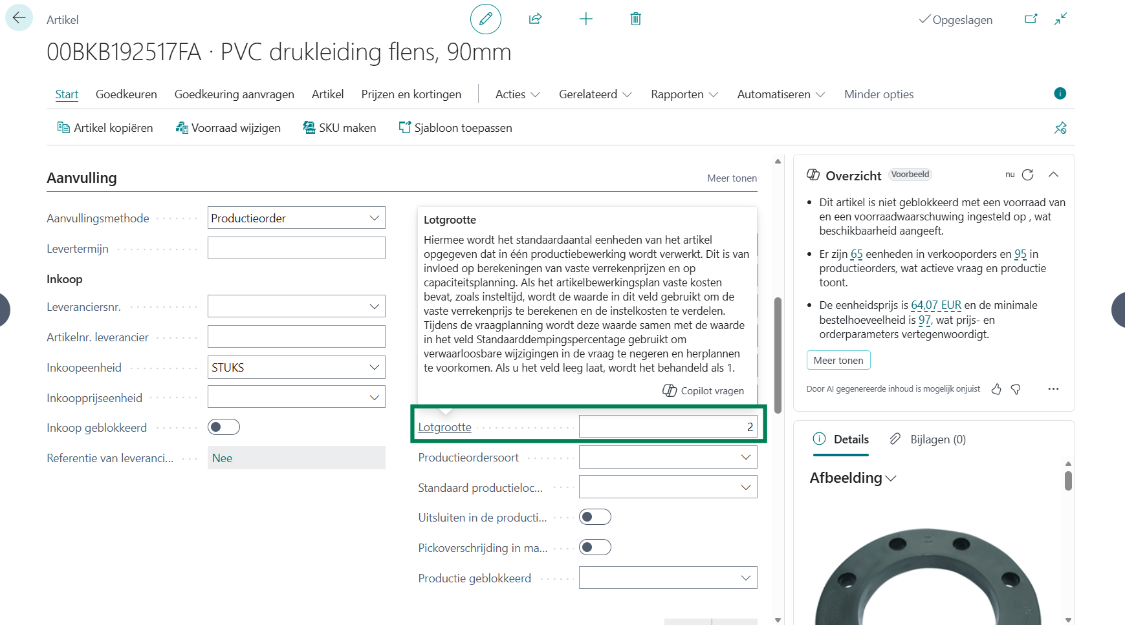Click thumbs up on AI summary

point(996,389)
